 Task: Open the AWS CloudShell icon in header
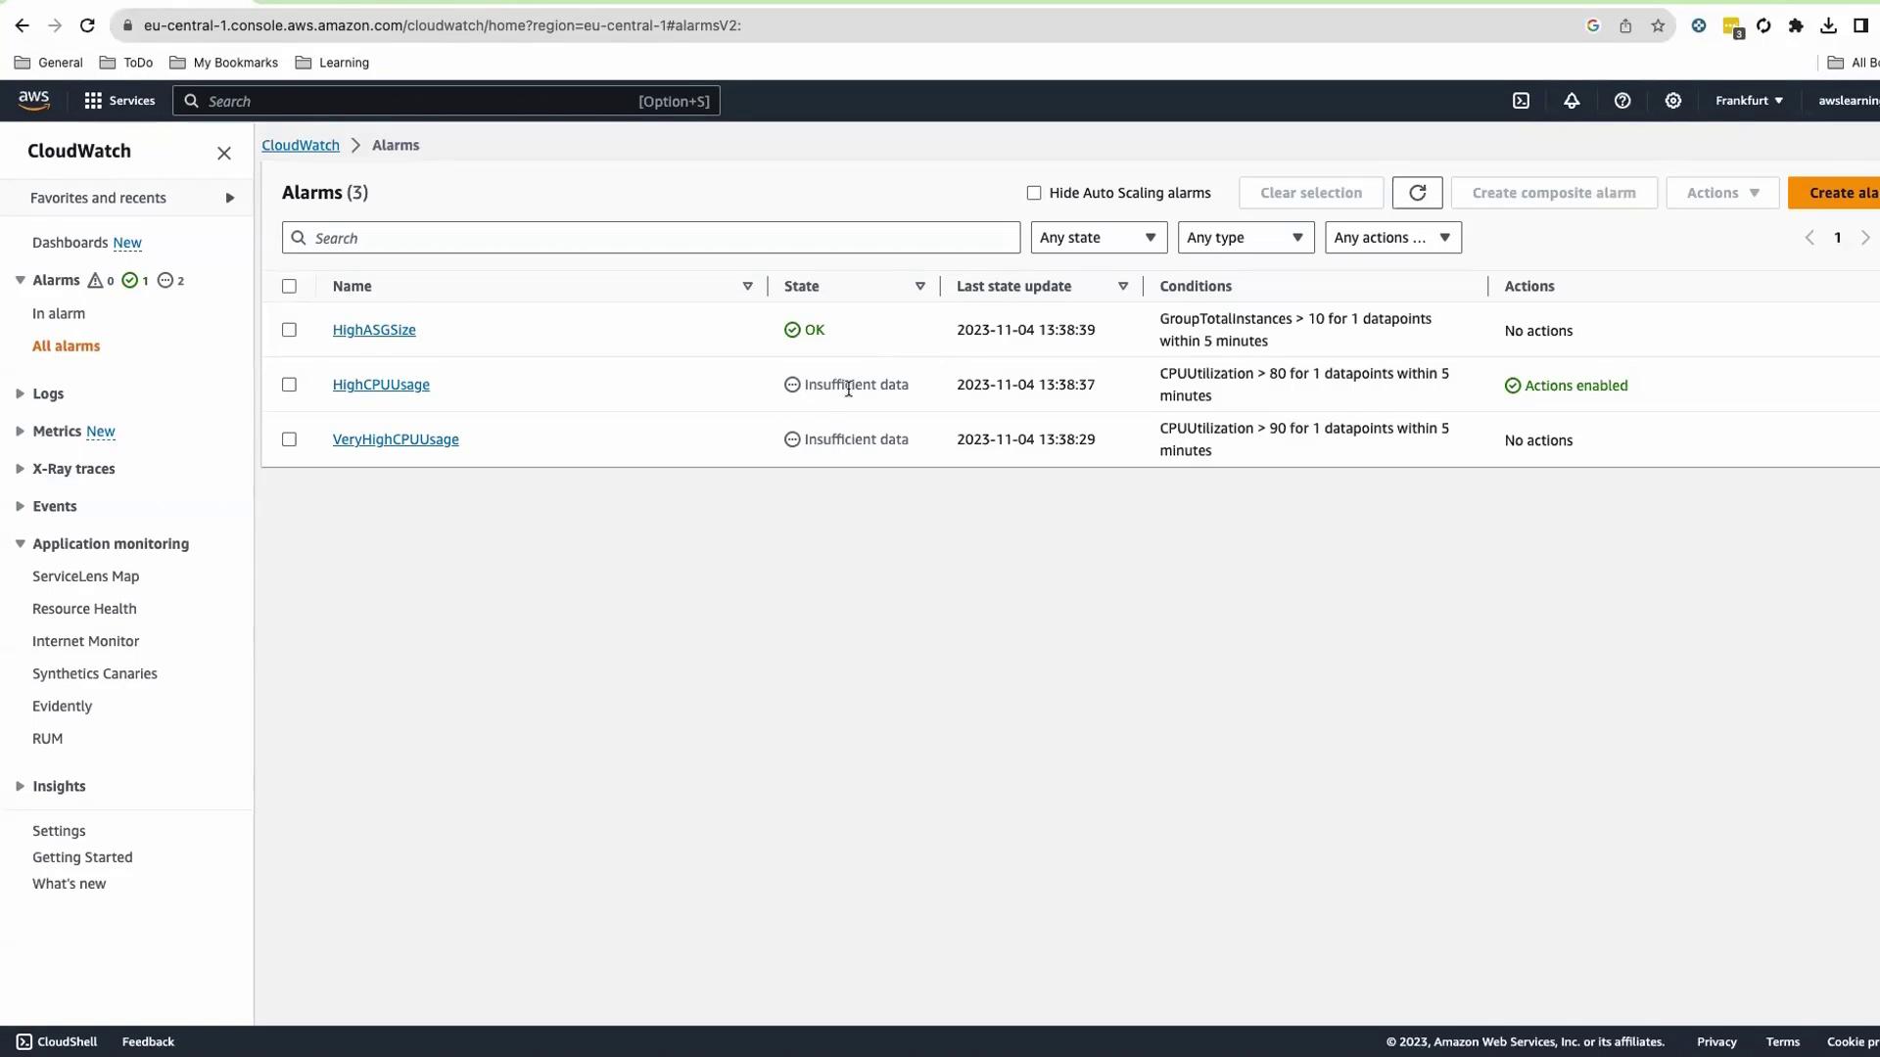(x=1521, y=101)
